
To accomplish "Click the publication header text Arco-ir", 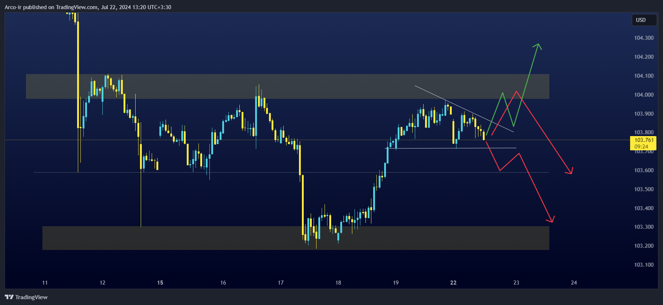I will 13,7.
